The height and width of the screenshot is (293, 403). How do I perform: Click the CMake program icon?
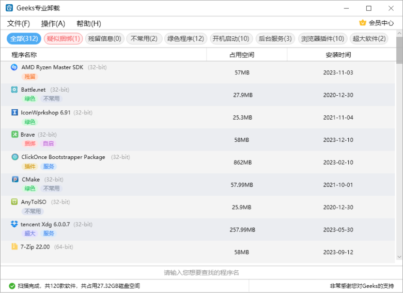14,180
